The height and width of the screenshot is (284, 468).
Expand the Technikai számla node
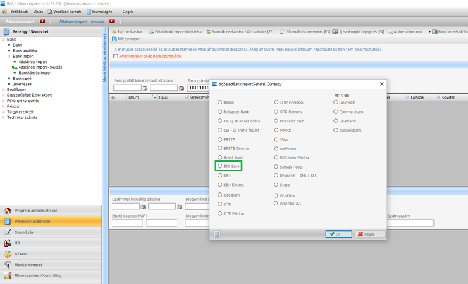click(3, 117)
